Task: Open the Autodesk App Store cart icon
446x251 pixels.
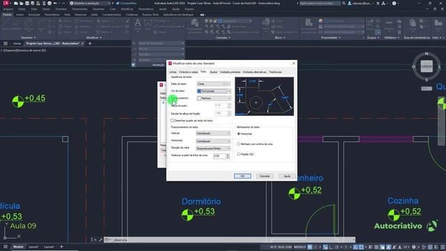Action: 378,3
